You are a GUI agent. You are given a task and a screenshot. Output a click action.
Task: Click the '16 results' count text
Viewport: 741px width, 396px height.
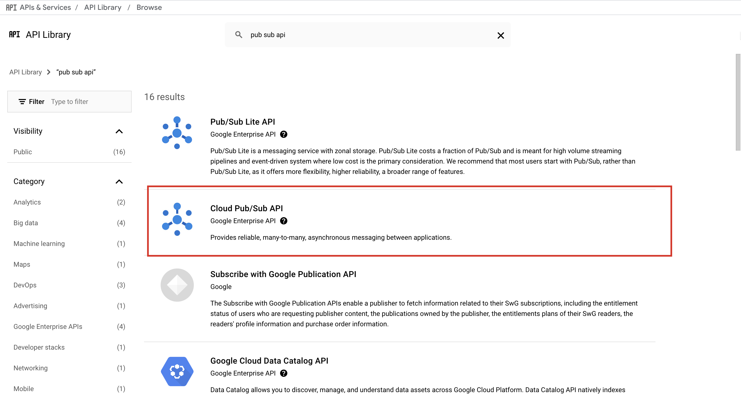point(164,97)
